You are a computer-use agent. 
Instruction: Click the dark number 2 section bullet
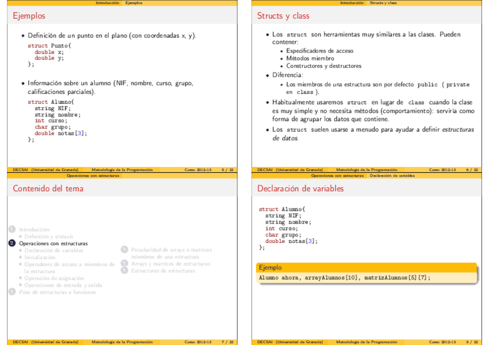(12, 244)
